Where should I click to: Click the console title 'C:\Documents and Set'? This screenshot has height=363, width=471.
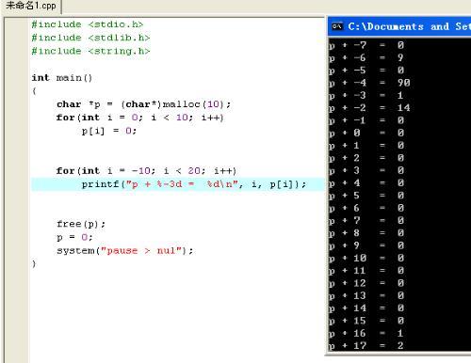(x=409, y=26)
